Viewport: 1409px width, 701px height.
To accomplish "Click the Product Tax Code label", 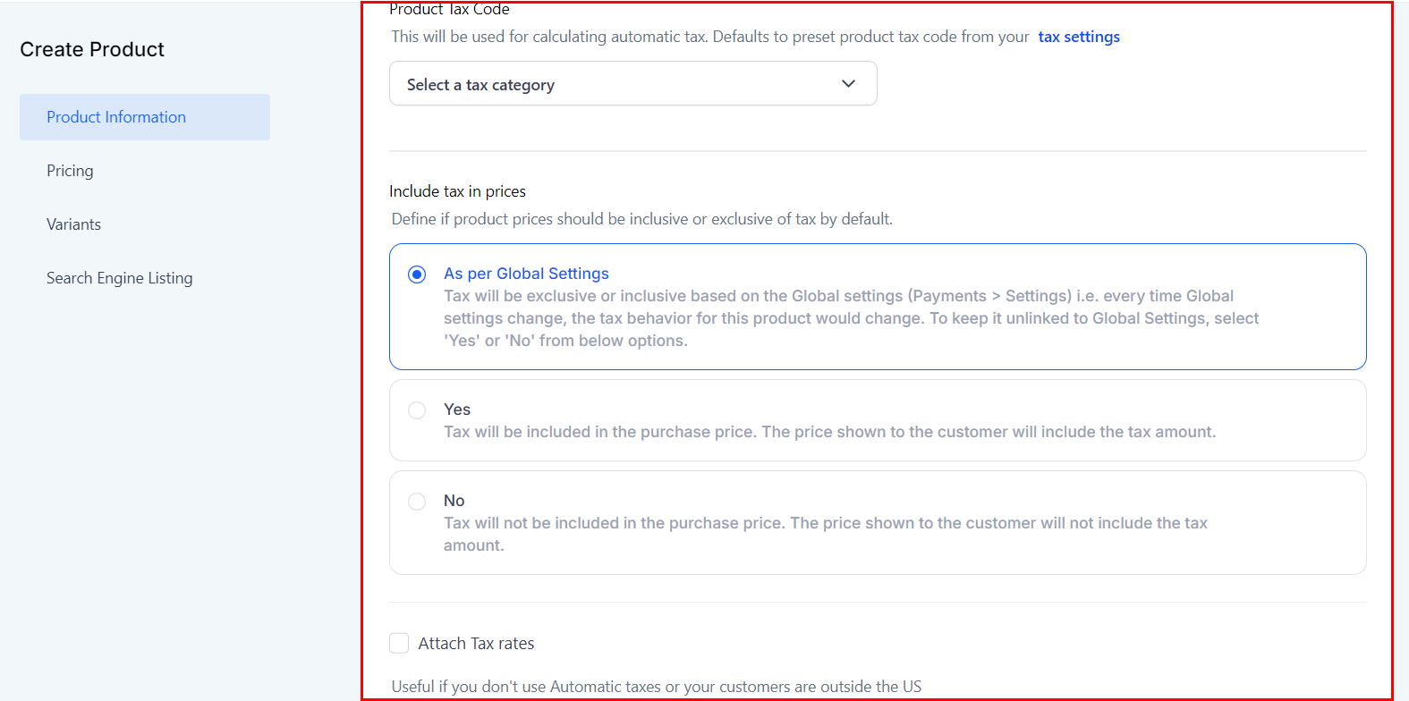I will (x=449, y=10).
